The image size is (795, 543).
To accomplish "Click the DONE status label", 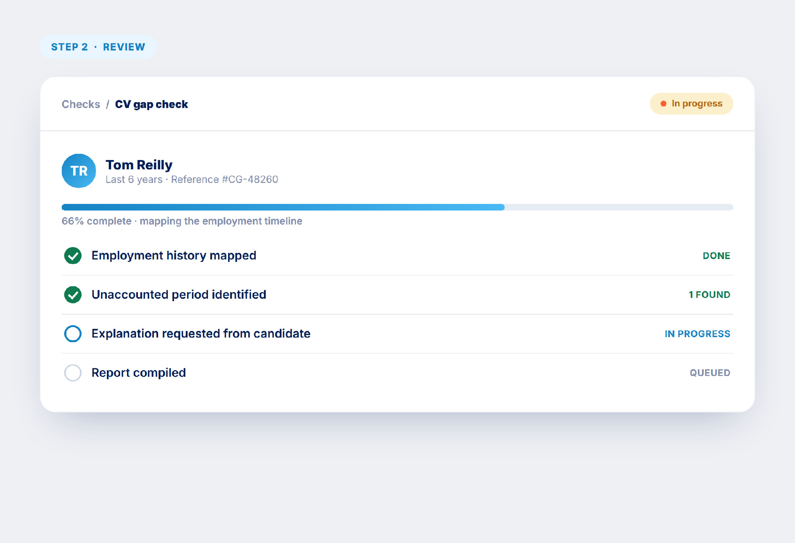I will click(x=717, y=256).
